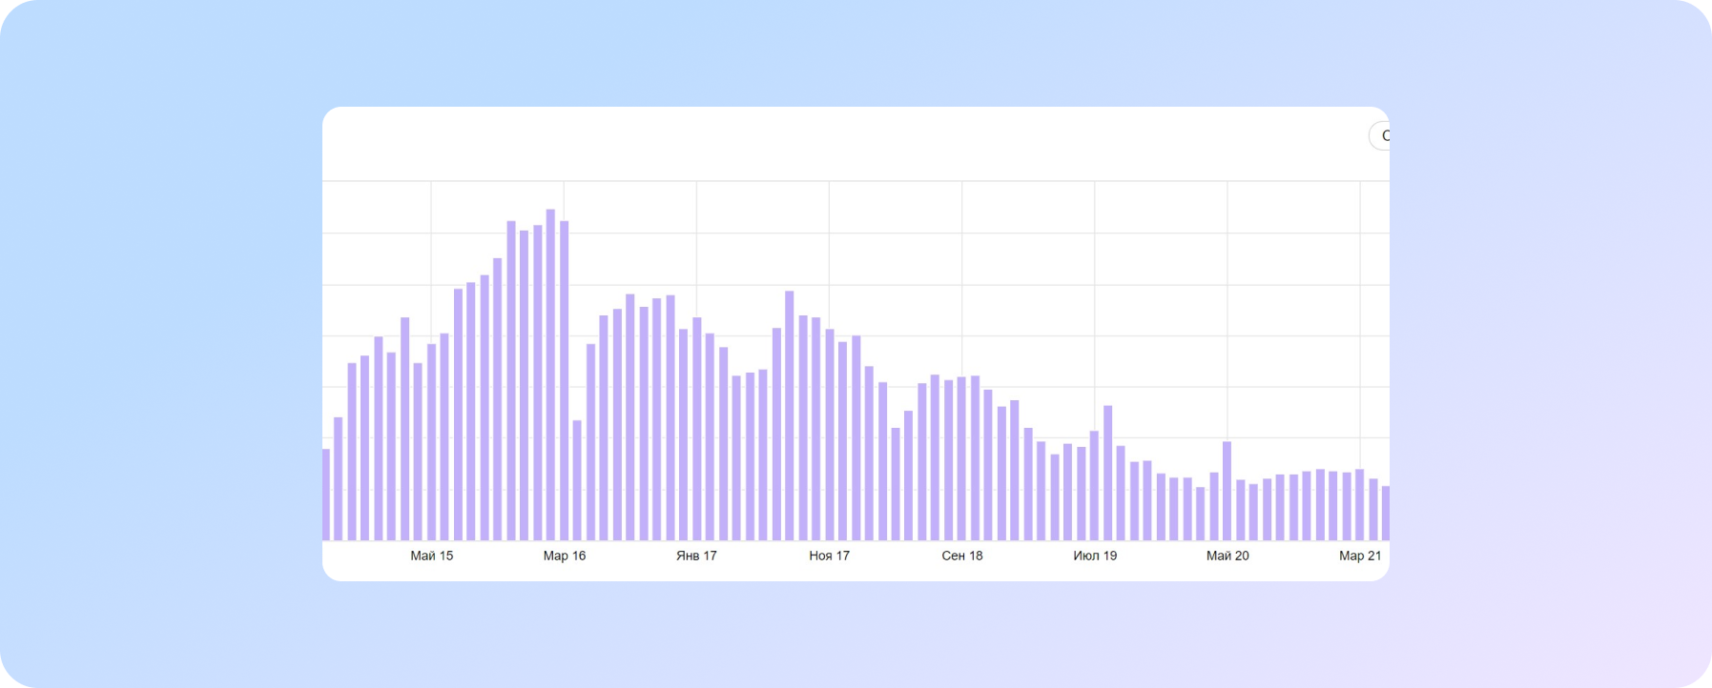
Task: Click the 'Май 15' axis label
Action: point(432,556)
